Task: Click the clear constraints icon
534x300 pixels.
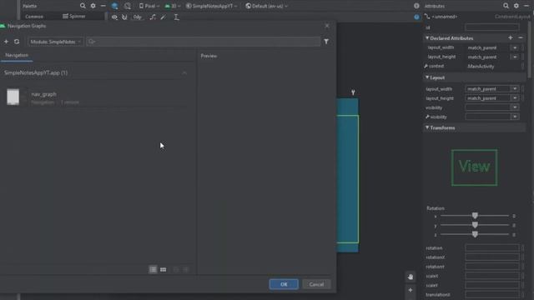Action: pos(153,17)
